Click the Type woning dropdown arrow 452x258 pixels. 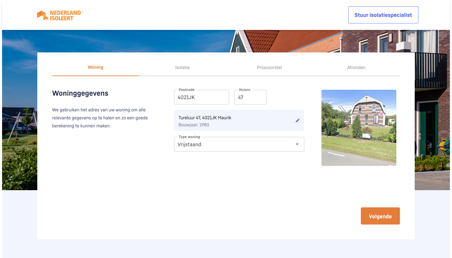coord(297,144)
